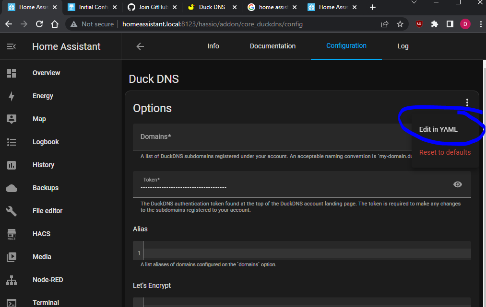The width and height of the screenshot is (486, 307).
Task: Open the tab search chevron
Action: pyautogui.click(x=414, y=2)
